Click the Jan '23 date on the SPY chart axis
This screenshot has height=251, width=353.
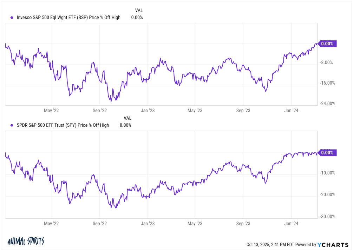(x=148, y=223)
